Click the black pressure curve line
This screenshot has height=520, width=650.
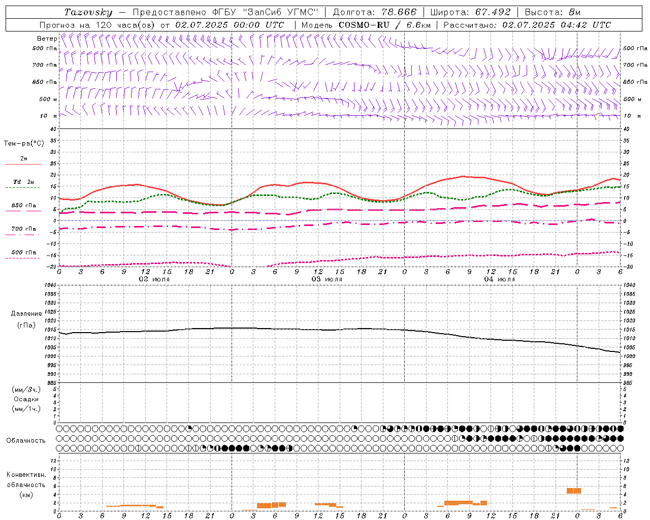click(340, 330)
